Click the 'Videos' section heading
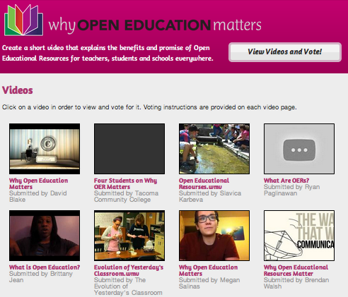348x297 pixels. (18, 90)
